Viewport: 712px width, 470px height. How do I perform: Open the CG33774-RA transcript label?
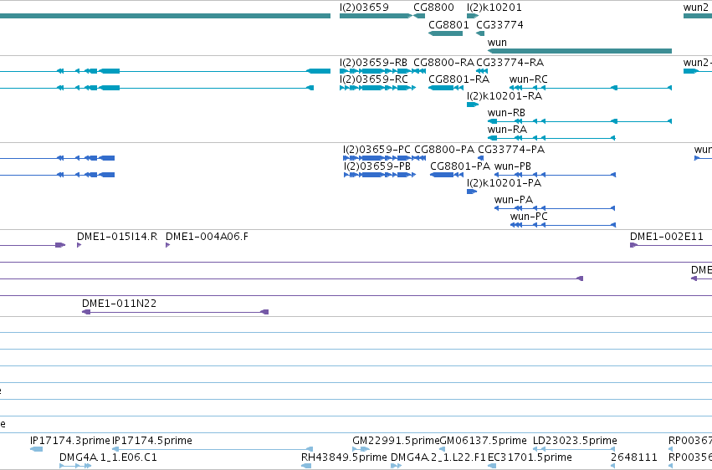tap(510, 63)
